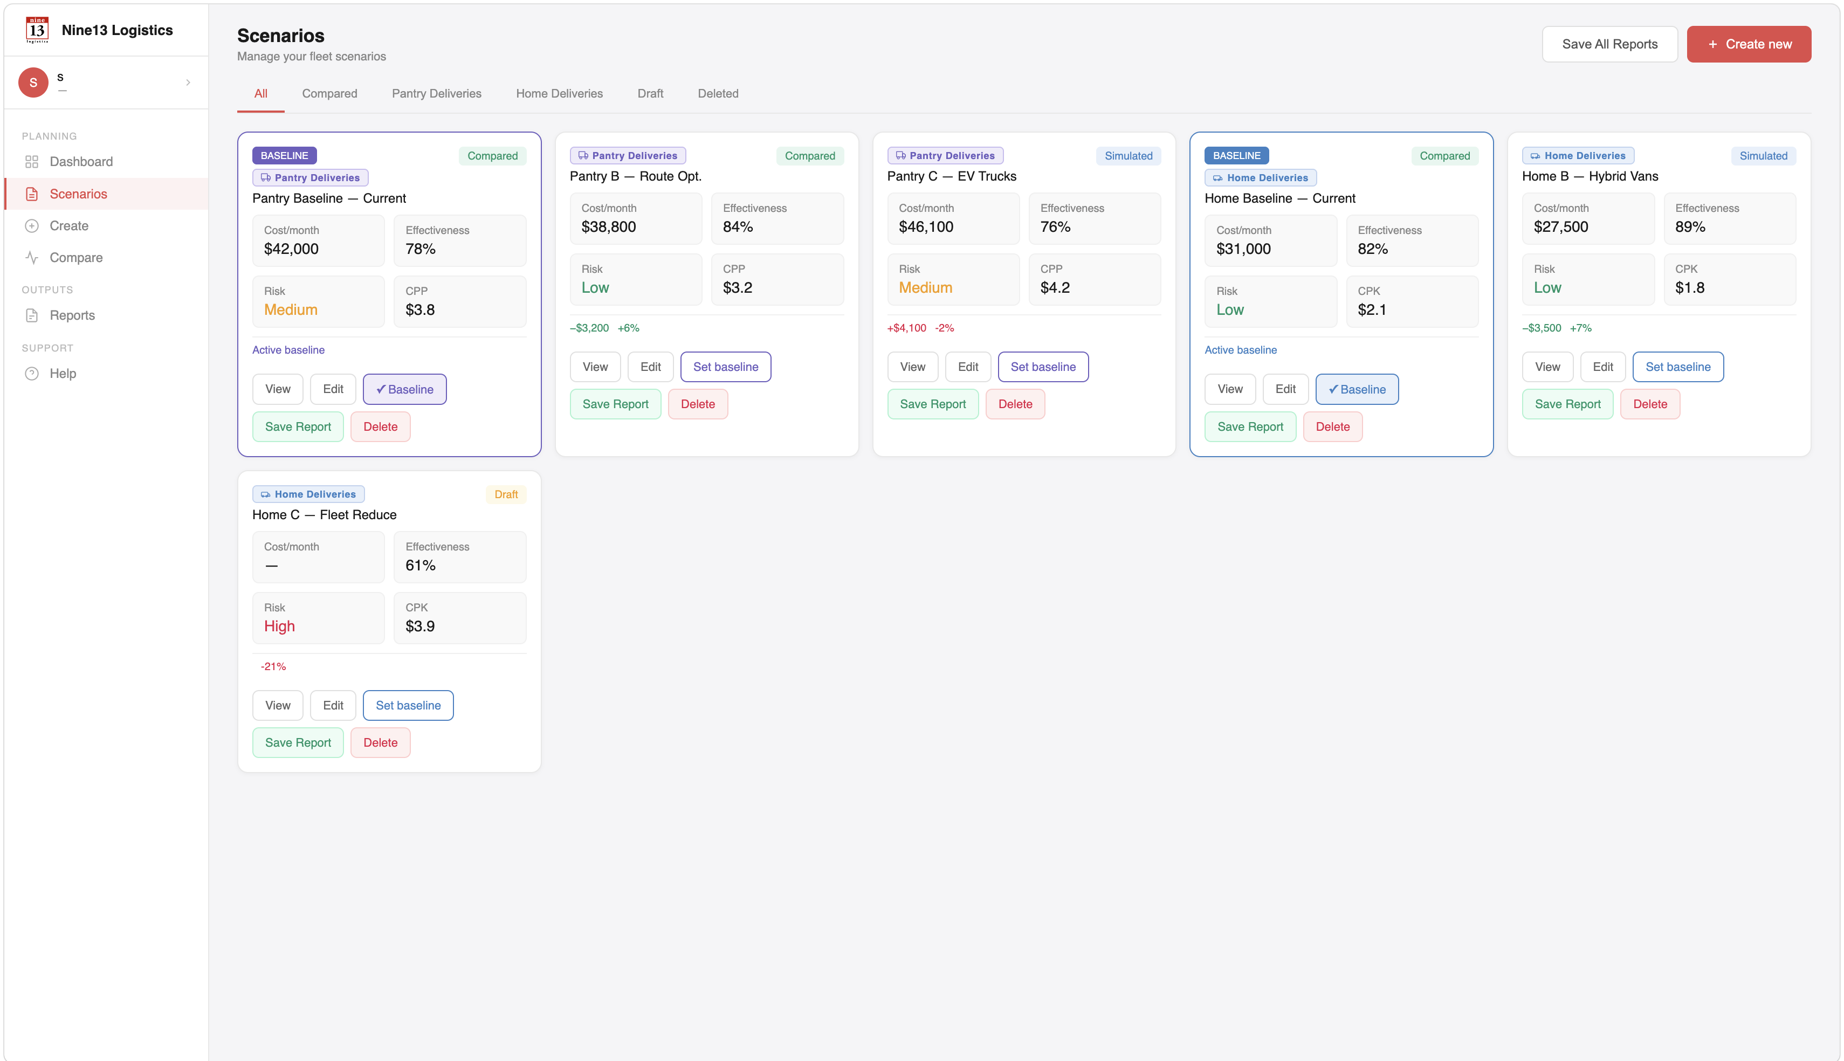Switch to the Pantry Deliveries tab
Screen dimensions: 1844x1061
tap(436, 93)
